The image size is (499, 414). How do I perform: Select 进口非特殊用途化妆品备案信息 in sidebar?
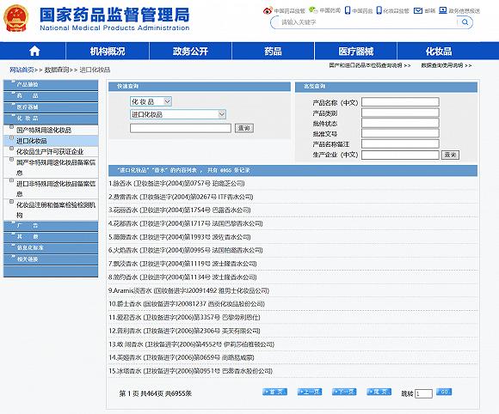[56, 188]
